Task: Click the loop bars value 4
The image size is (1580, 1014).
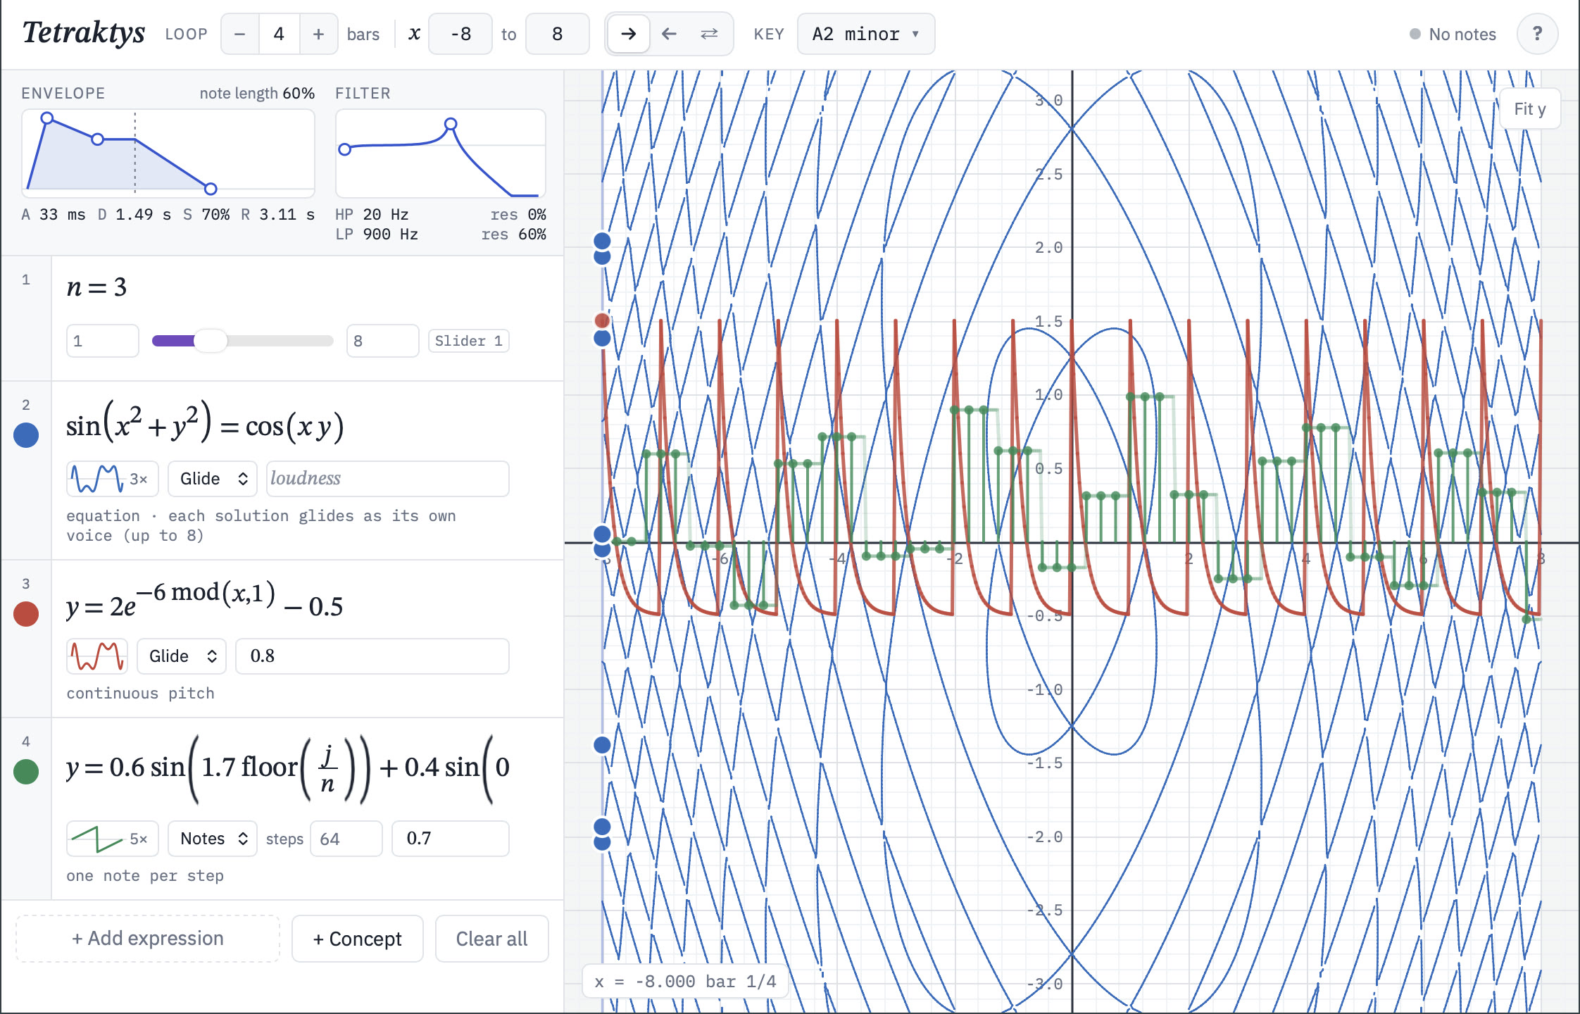Action: point(279,34)
